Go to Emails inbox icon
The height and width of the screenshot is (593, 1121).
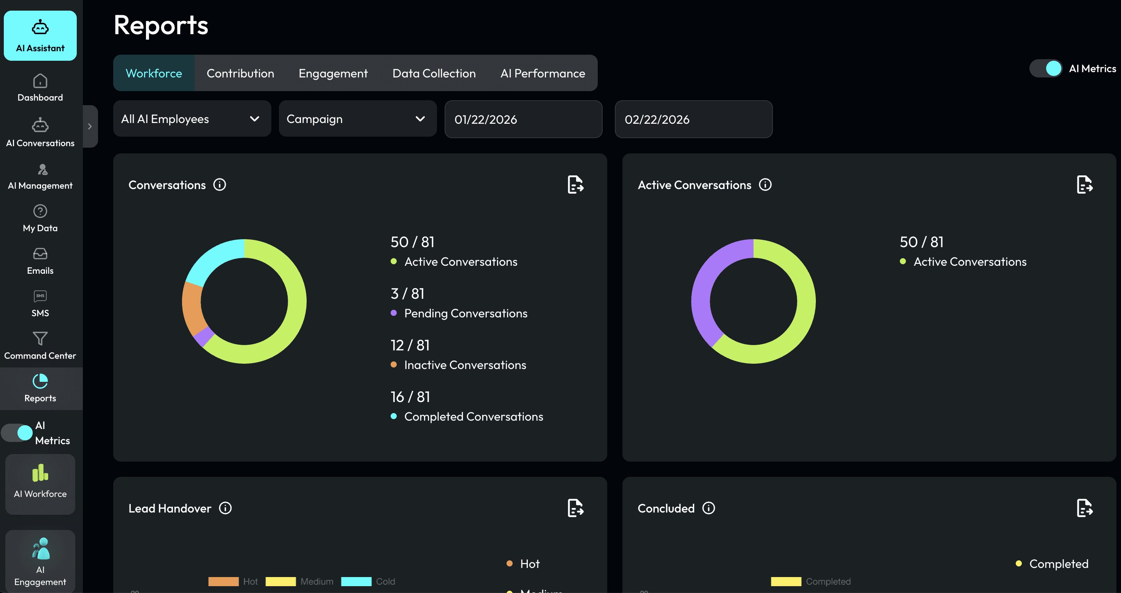coord(40,254)
